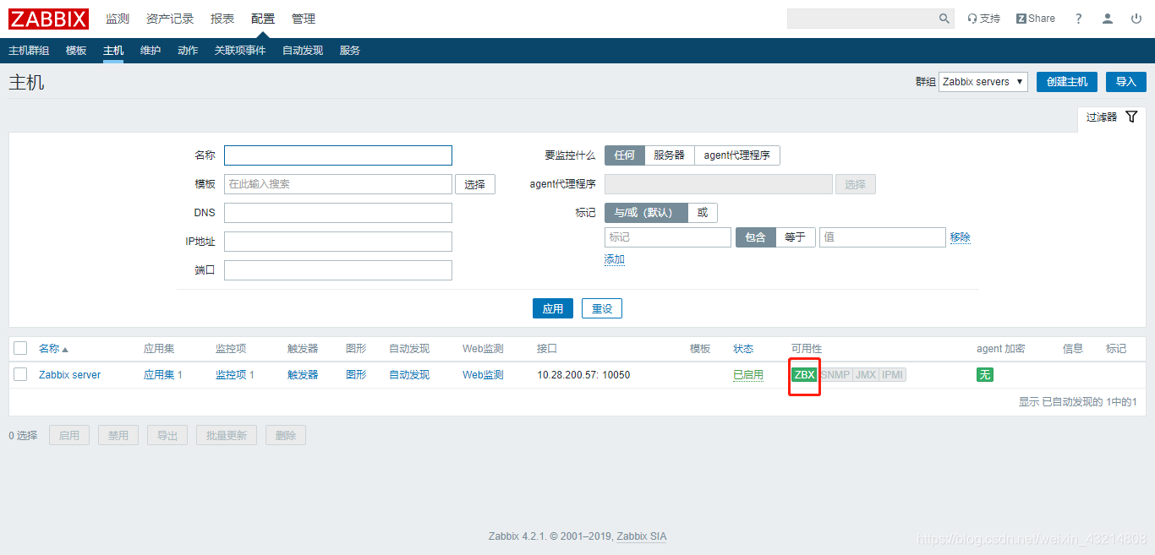
Task: Open Zabbix server 应用集 link
Action: (159, 375)
